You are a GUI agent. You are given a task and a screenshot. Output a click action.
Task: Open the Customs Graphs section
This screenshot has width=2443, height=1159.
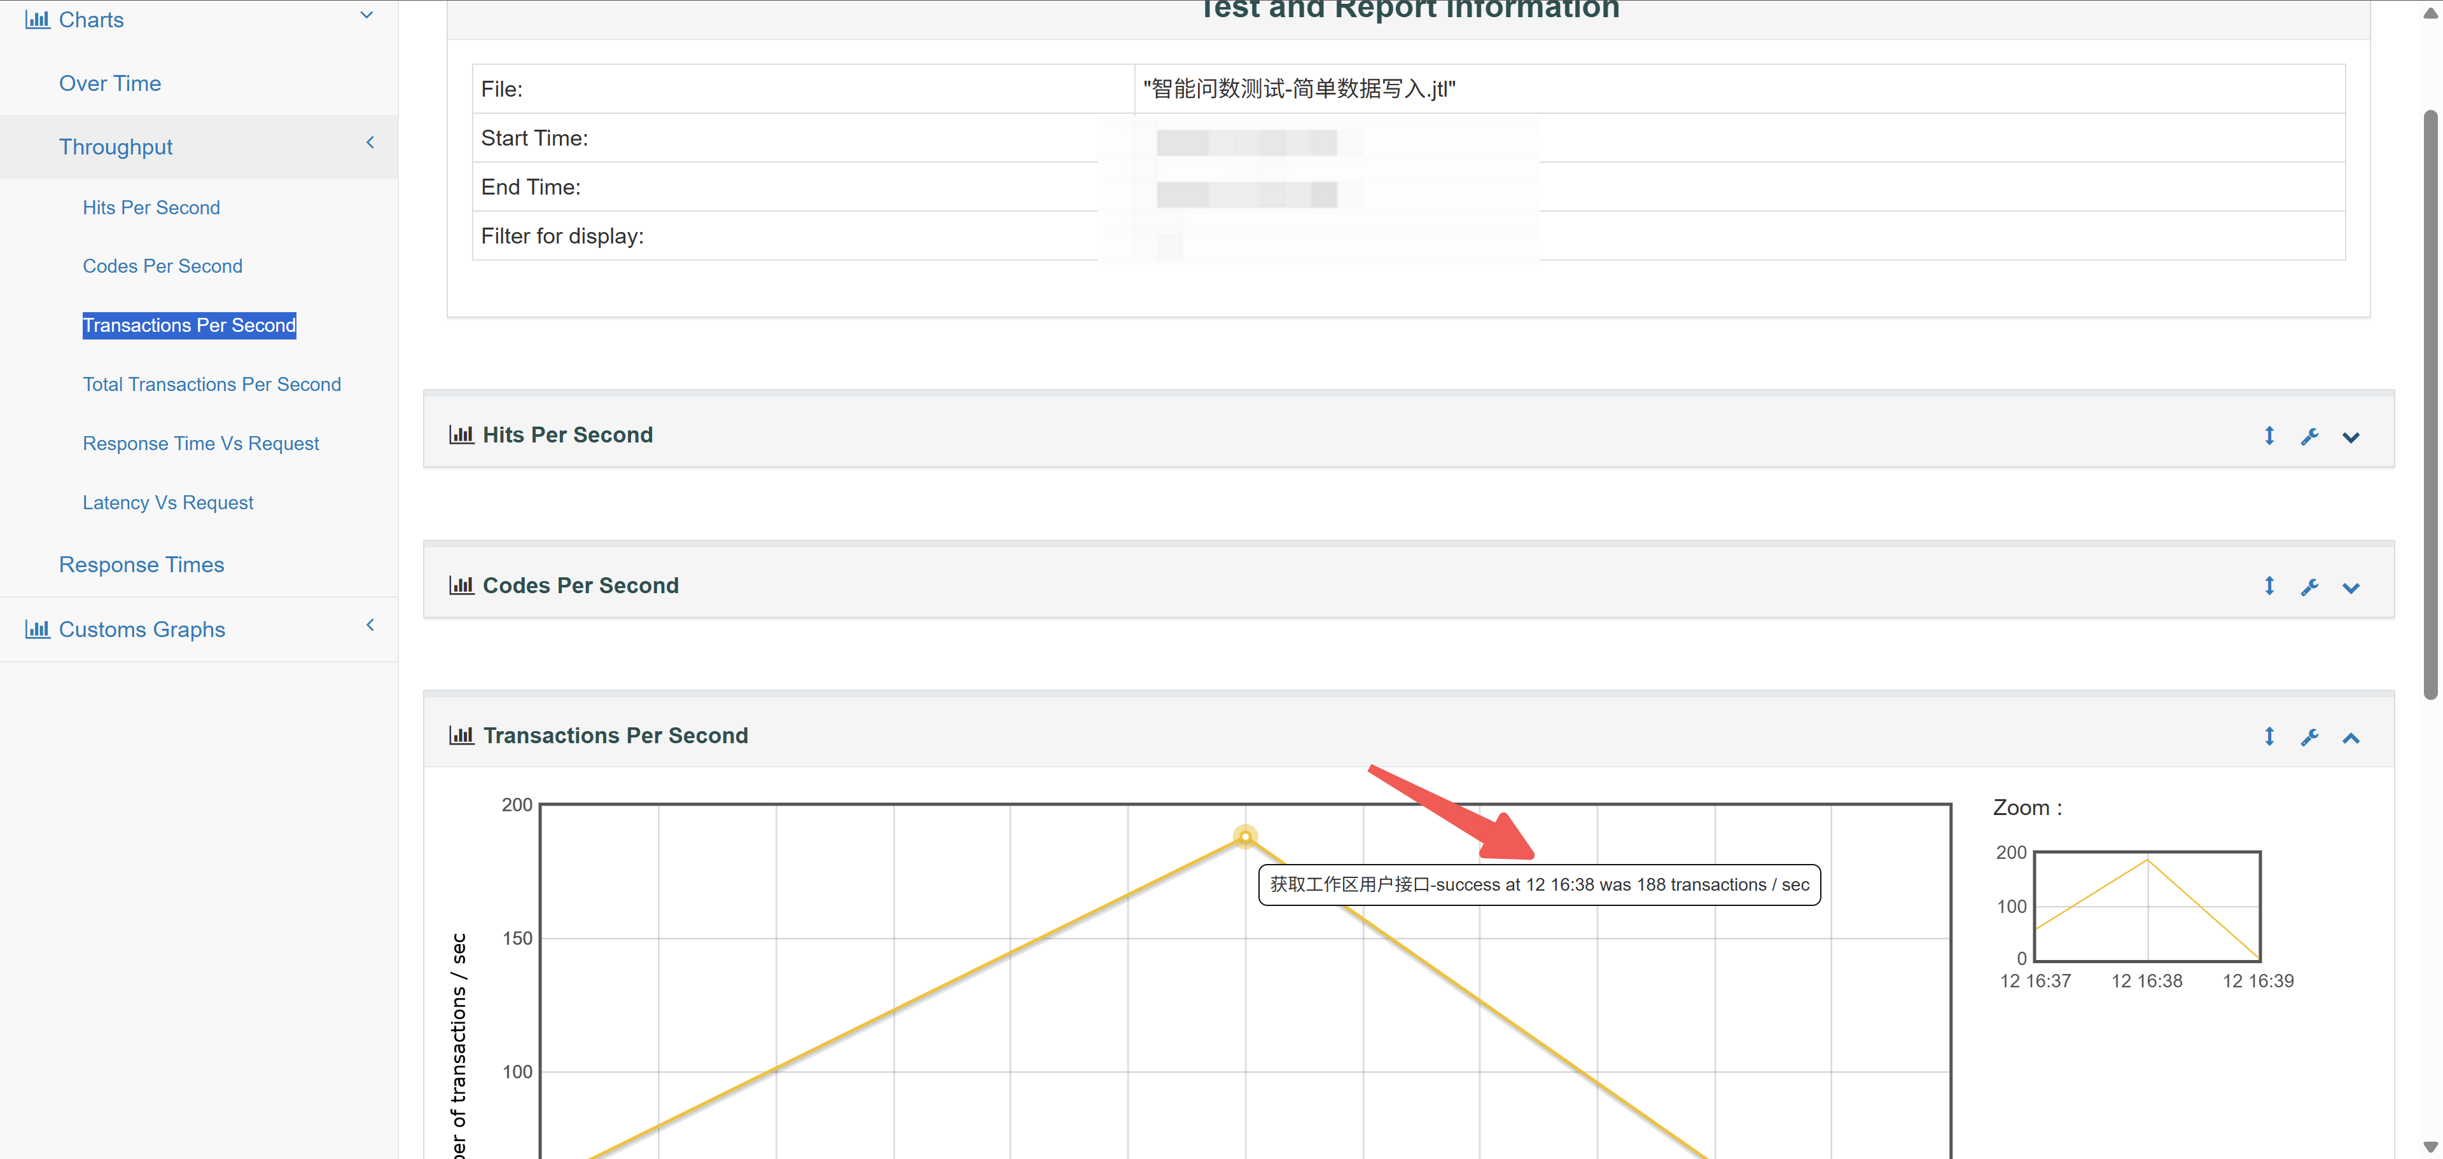click(143, 629)
